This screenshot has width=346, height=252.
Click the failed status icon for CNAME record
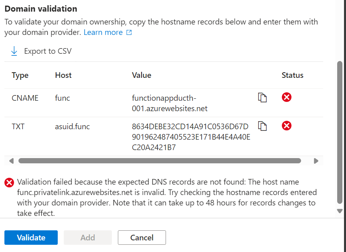tap(286, 97)
